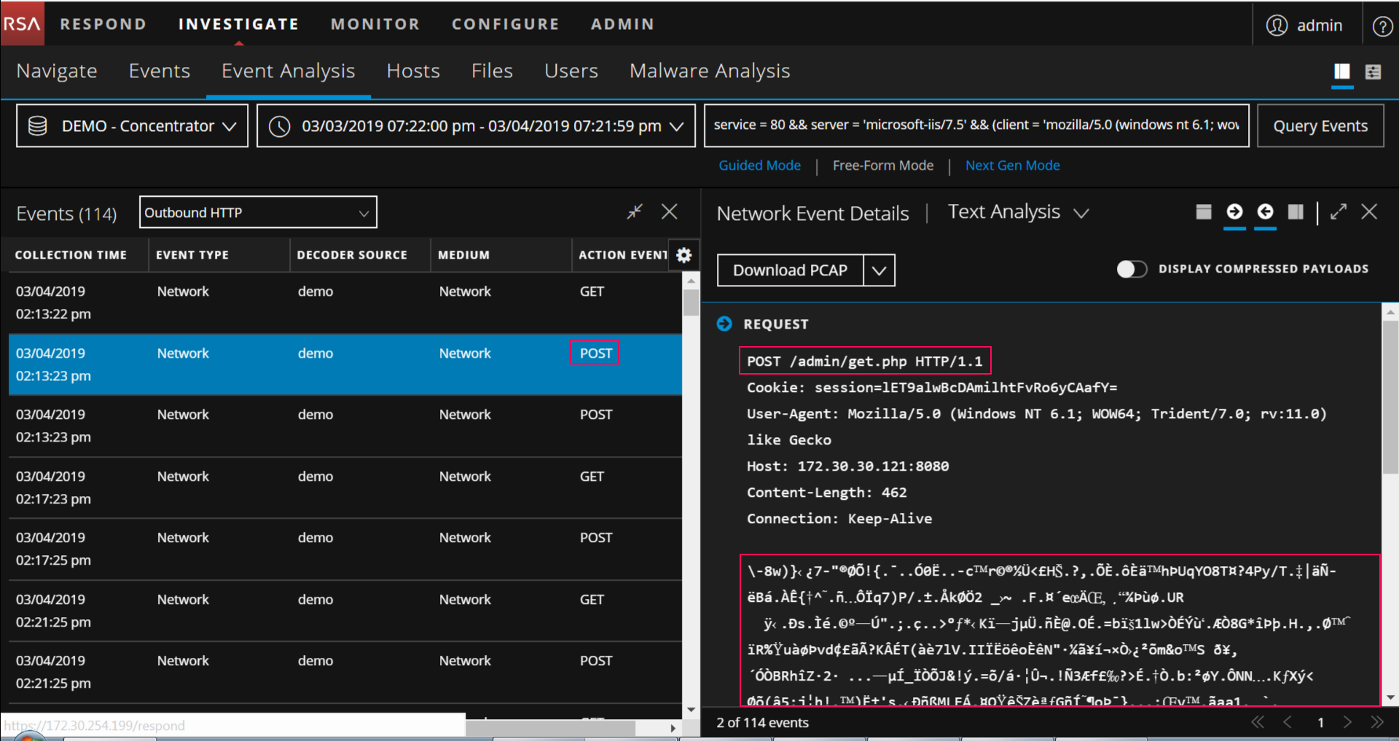Click the help question mark icon
The image size is (1399, 741).
tap(1382, 26)
